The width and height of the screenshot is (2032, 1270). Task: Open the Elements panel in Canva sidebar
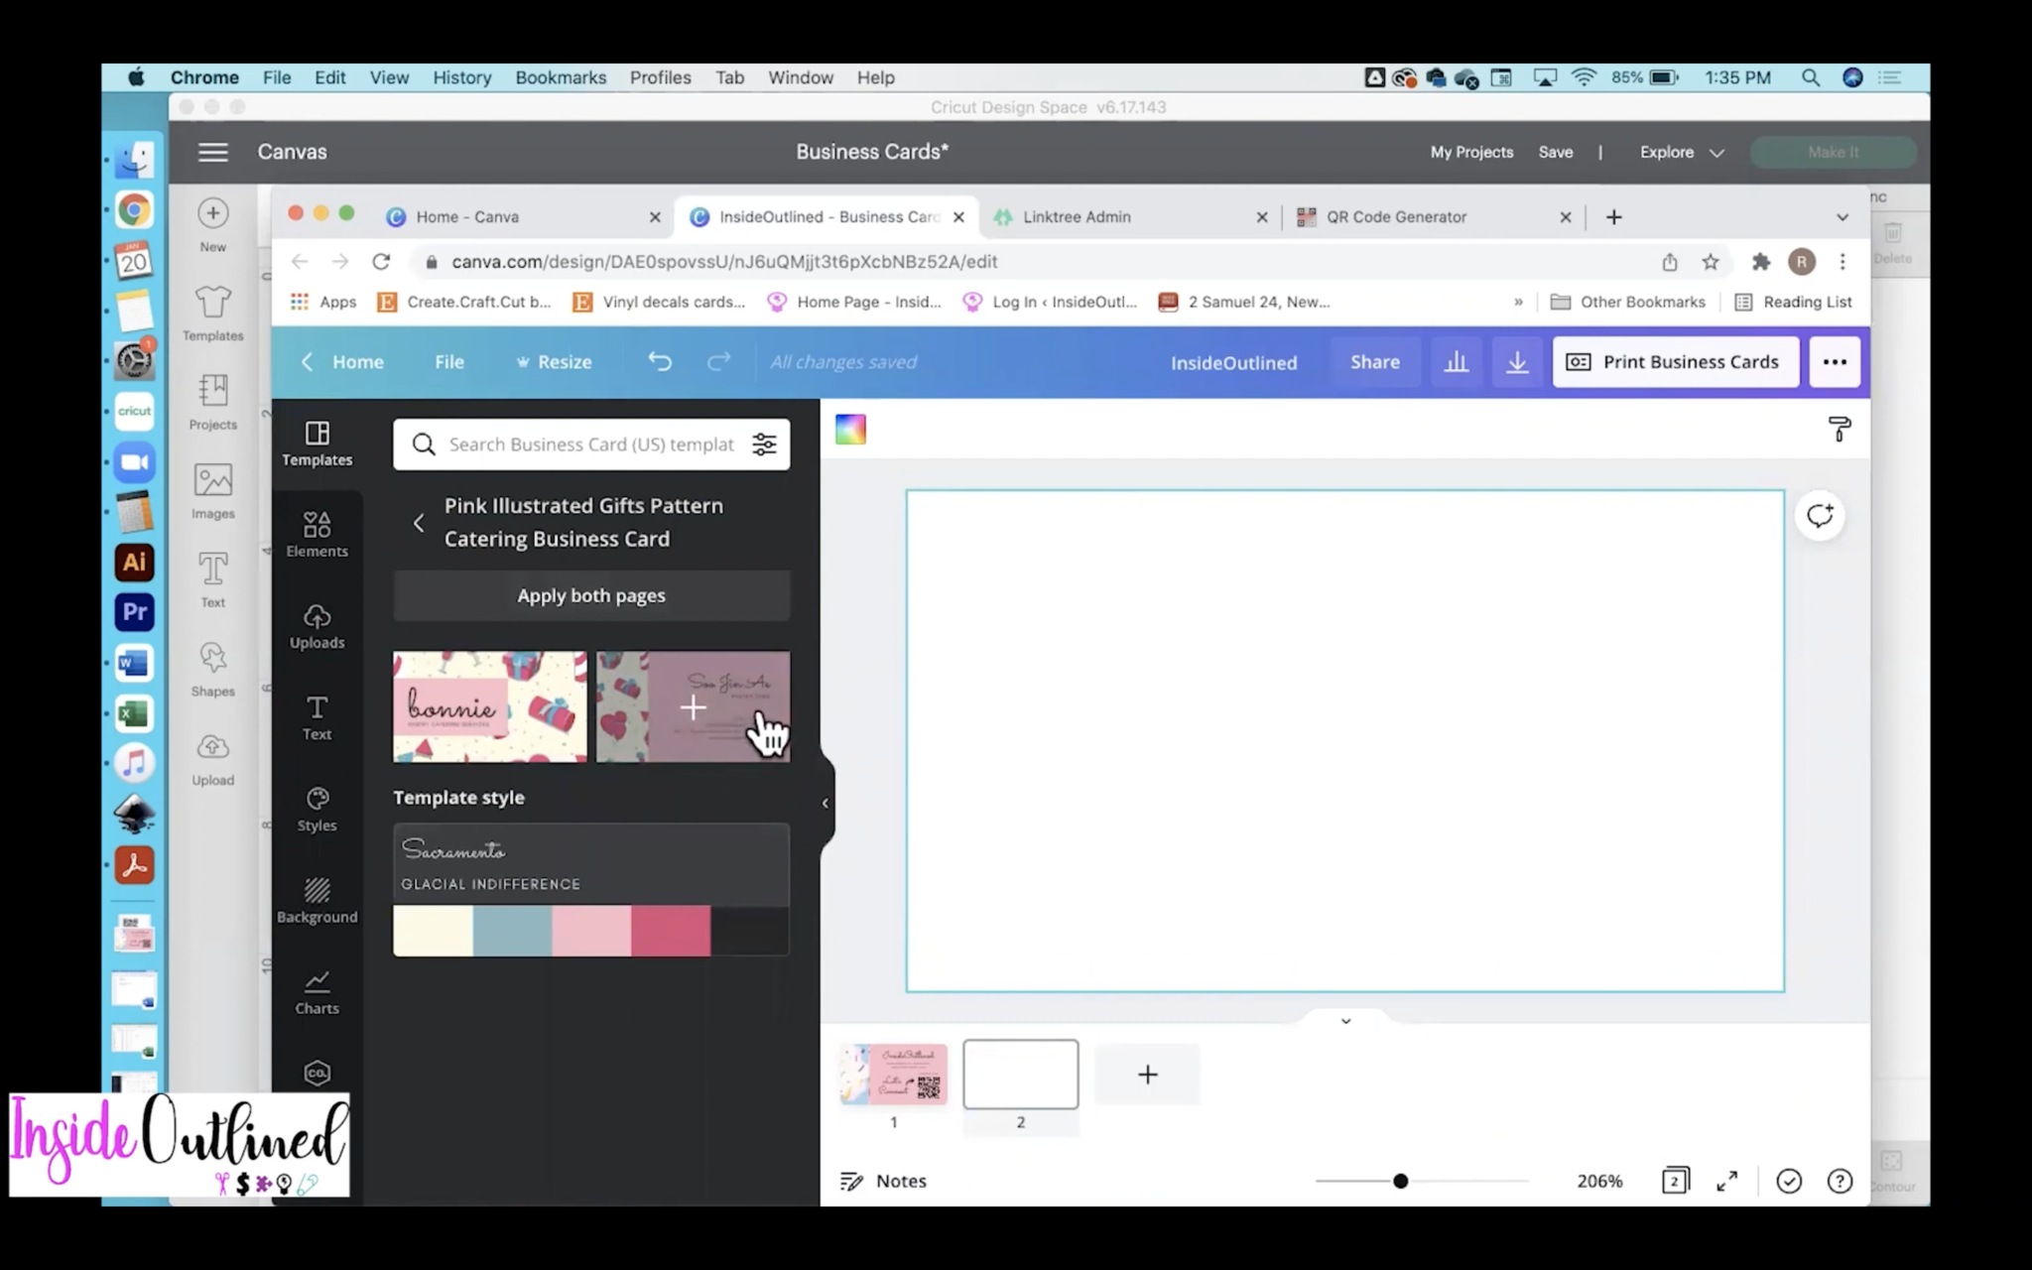coord(317,534)
